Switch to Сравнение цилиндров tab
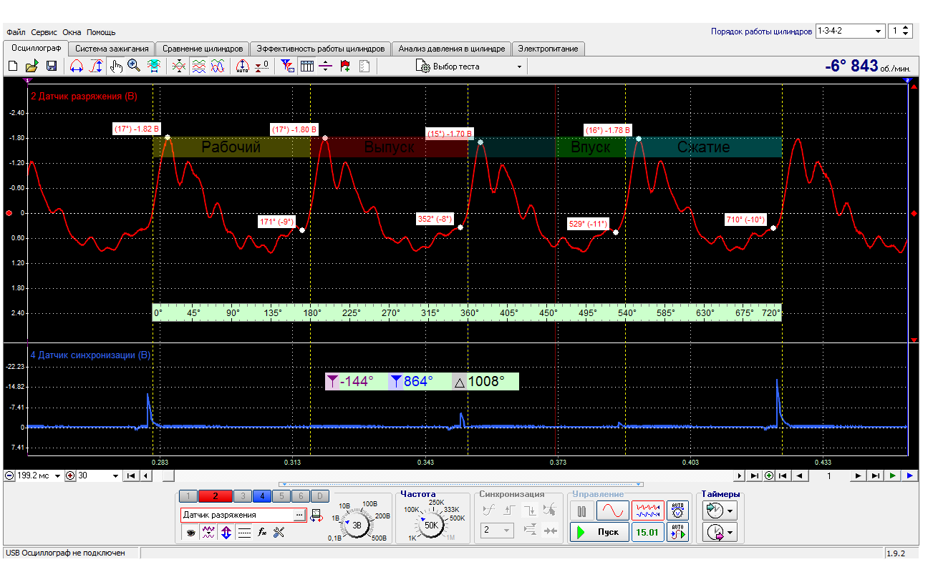Screen dimensions: 928x562 coord(203,49)
